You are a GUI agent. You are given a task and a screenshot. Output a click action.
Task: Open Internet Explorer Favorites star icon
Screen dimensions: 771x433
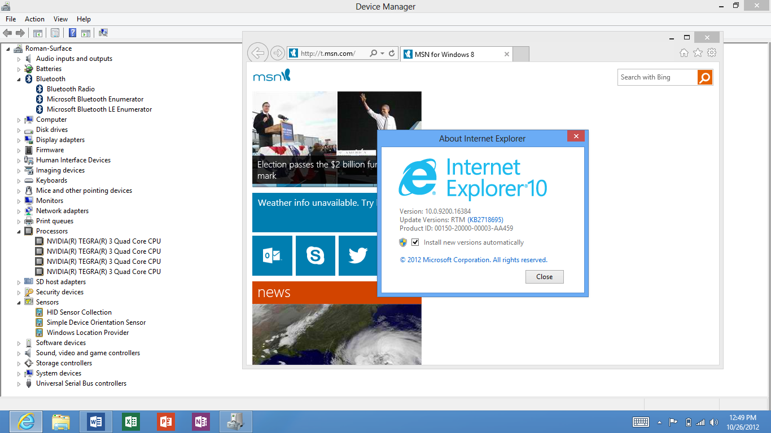(698, 53)
